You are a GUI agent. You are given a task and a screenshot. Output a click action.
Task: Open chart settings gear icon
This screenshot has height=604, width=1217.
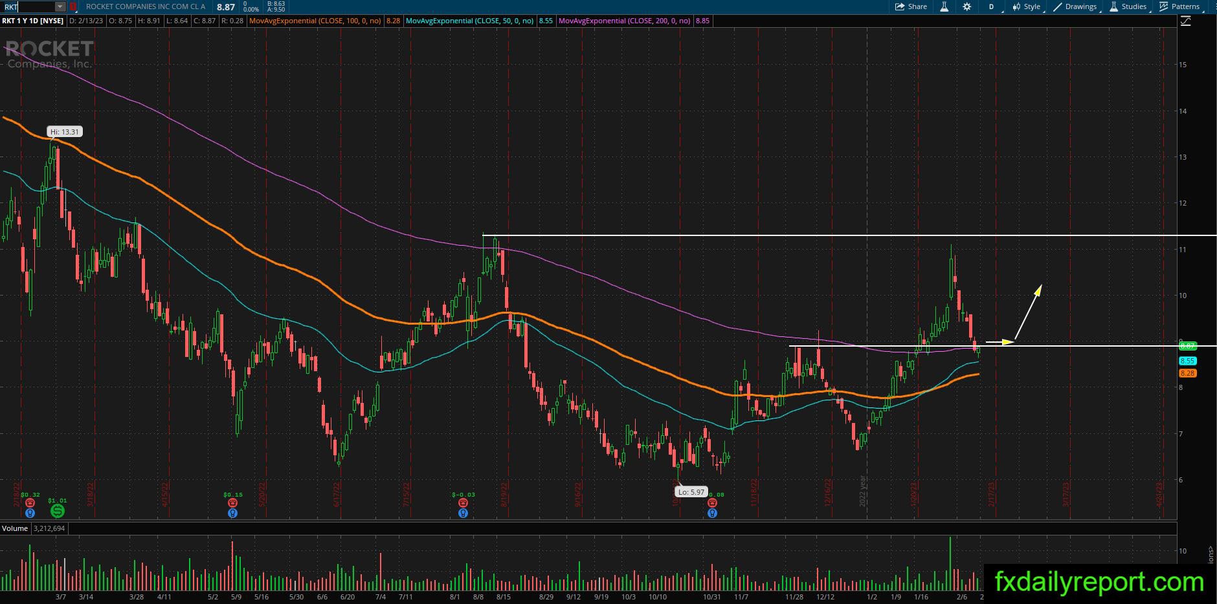966,6
